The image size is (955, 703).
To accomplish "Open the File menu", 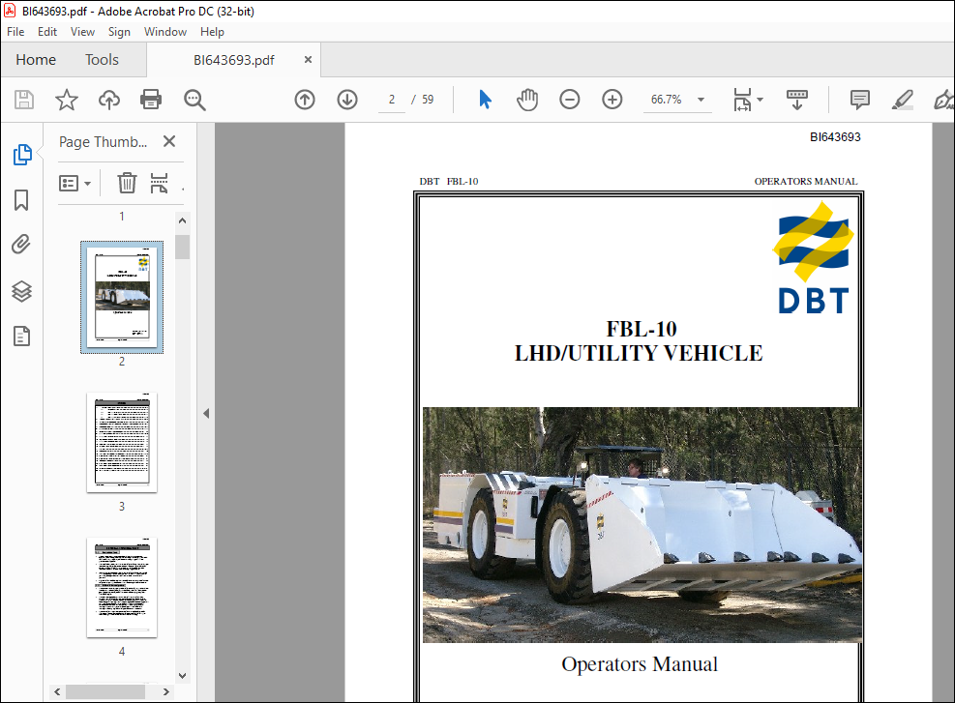I will point(15,32).
